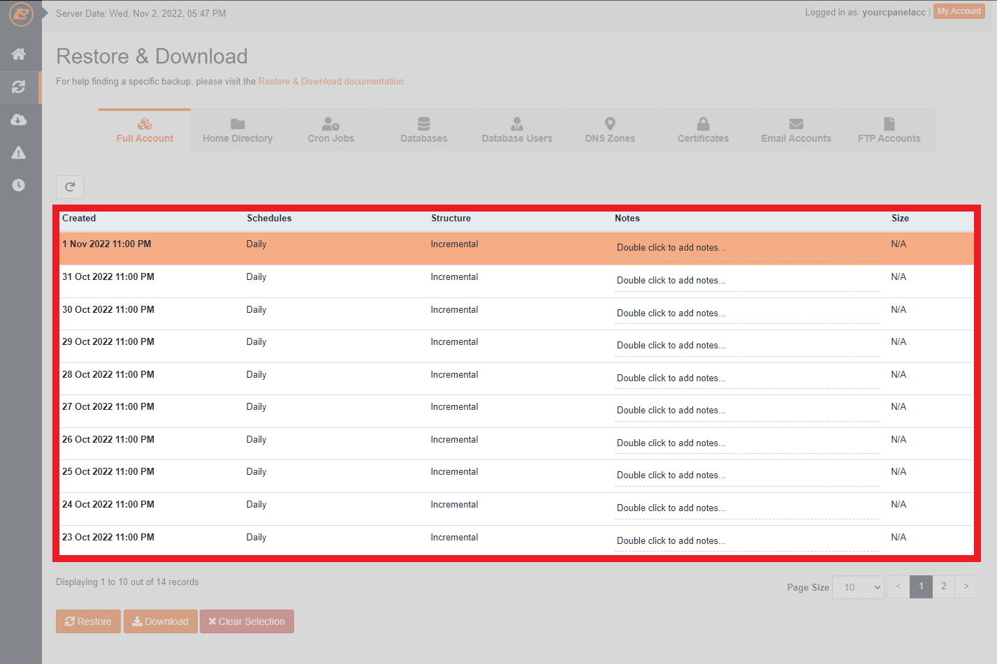Go to page 2 of backup records
The width and height of the screenshot is (997, 664).
[x=943, y=586]
